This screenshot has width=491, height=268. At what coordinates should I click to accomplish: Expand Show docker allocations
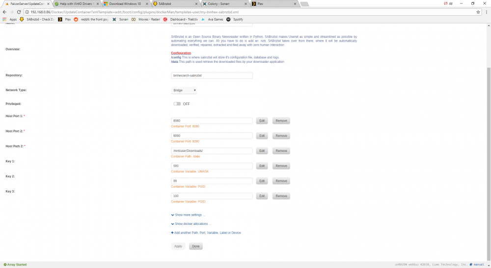pos(191,223)
